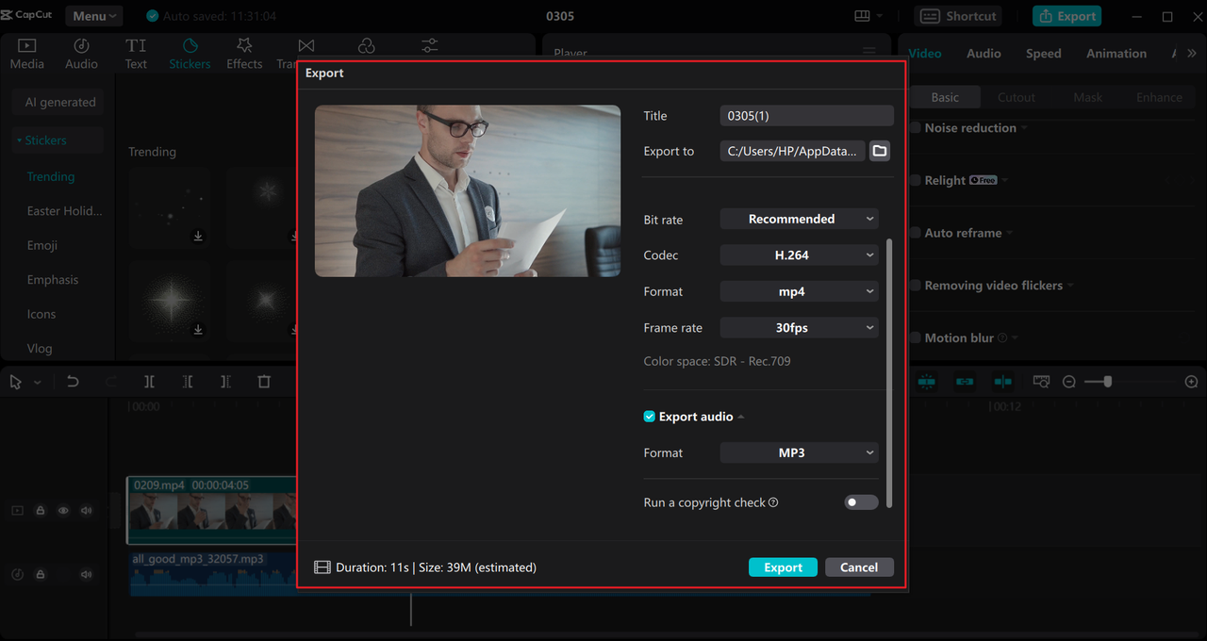Select the Emoji sticker category

point(42,245)
